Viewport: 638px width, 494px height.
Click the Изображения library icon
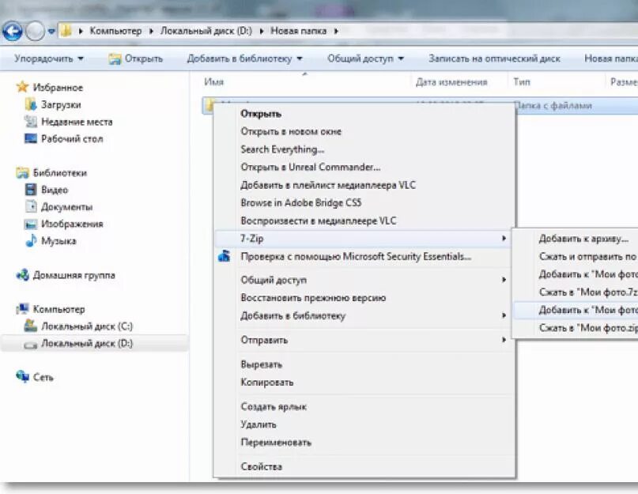[31, 224]
